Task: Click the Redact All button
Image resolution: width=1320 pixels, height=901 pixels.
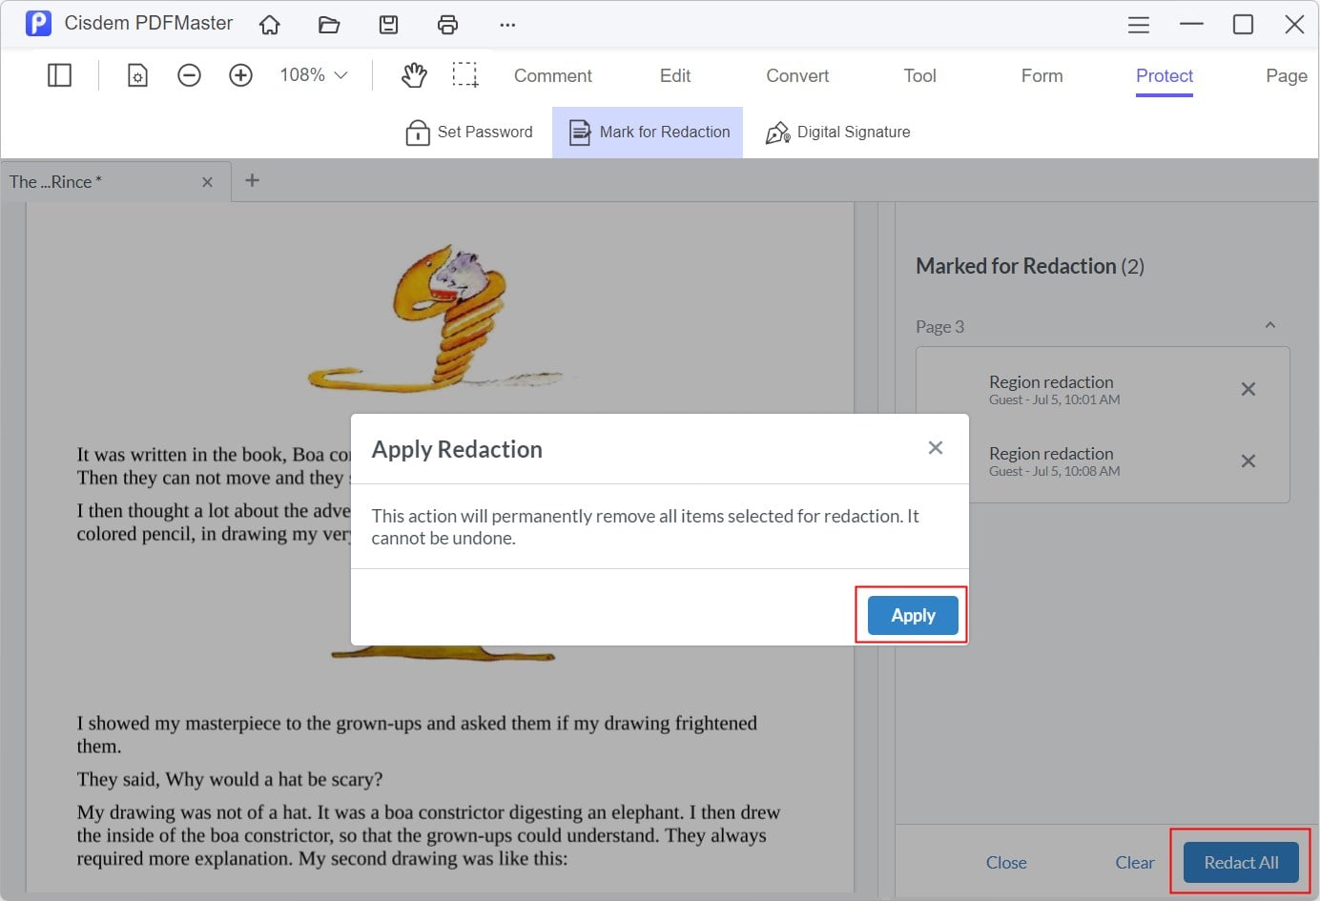Action: [1240, 862]
